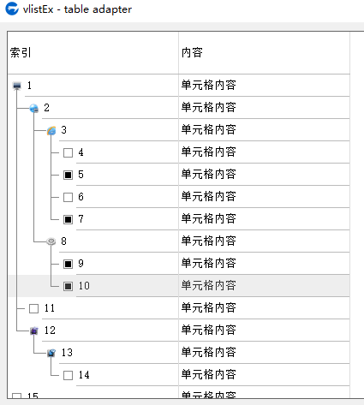Viewport: 364px width, 405px height.
Task: Click the purple icon beside row 12
Action: [34, 331]
